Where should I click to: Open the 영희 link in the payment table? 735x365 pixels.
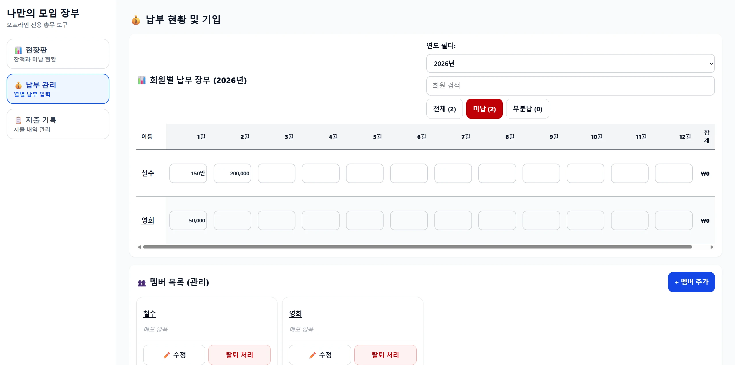coord(148,220)
